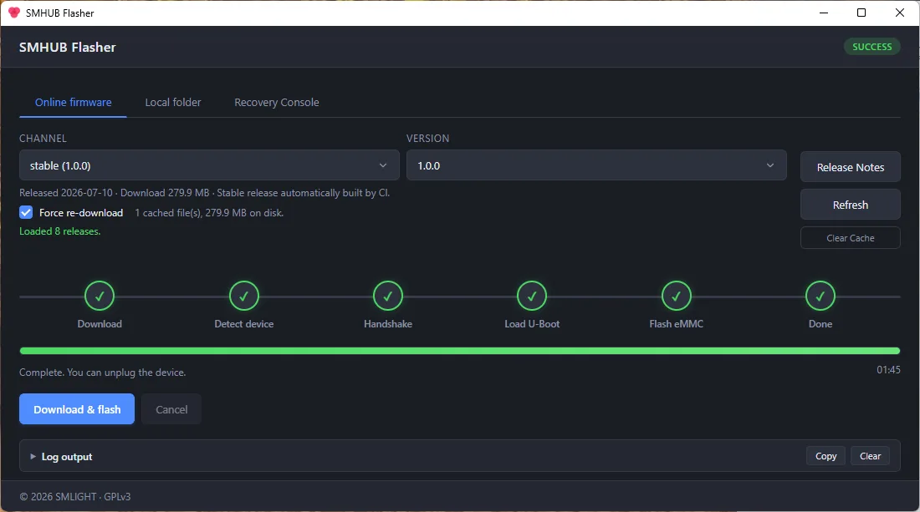Click the green flashing progress bar
The image size is (920, 512).
click(x=459, y=351)
